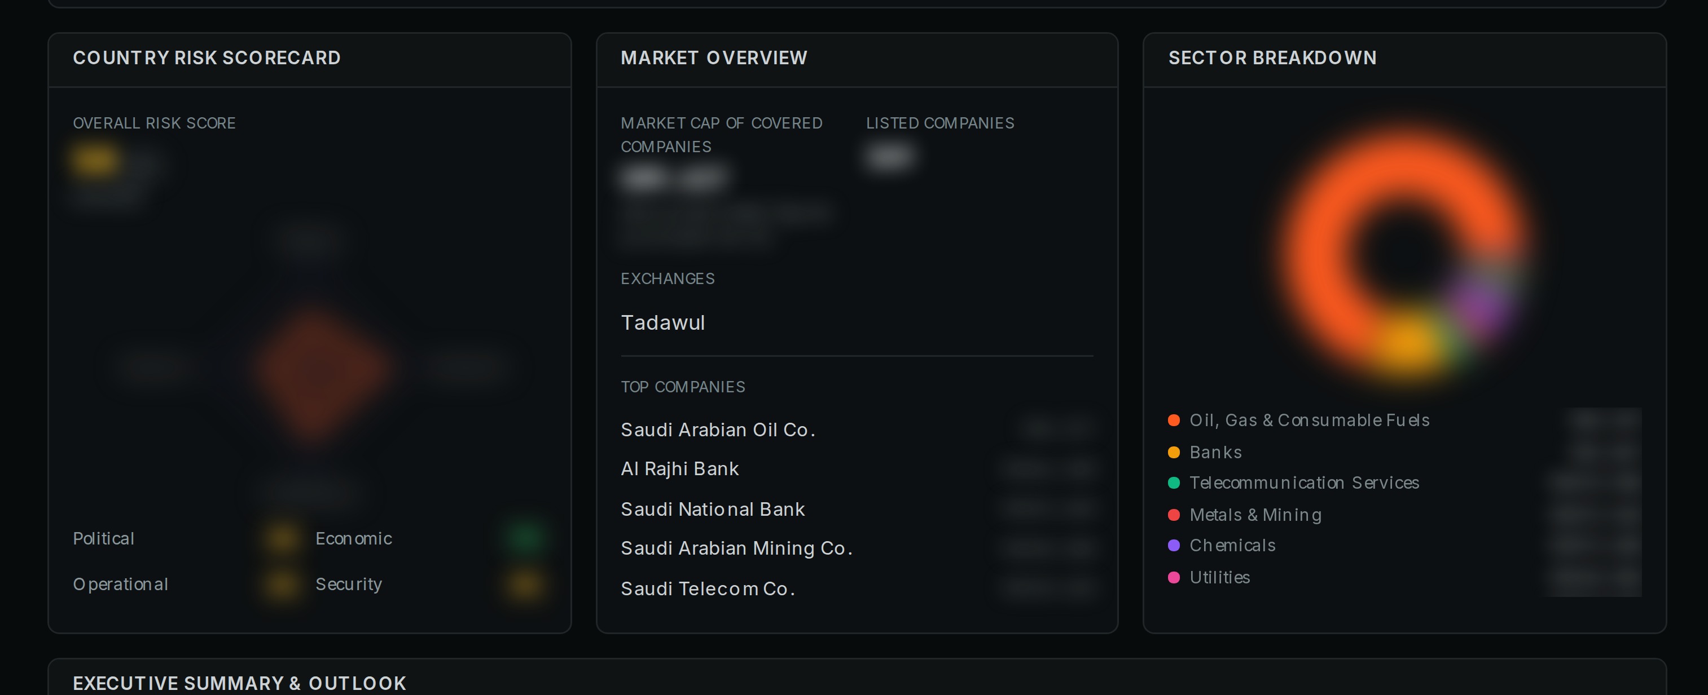Screen dimensions: 1708x695
Task: Click the Telecommunication Services sector label
Action: (x=1304, y=483)
